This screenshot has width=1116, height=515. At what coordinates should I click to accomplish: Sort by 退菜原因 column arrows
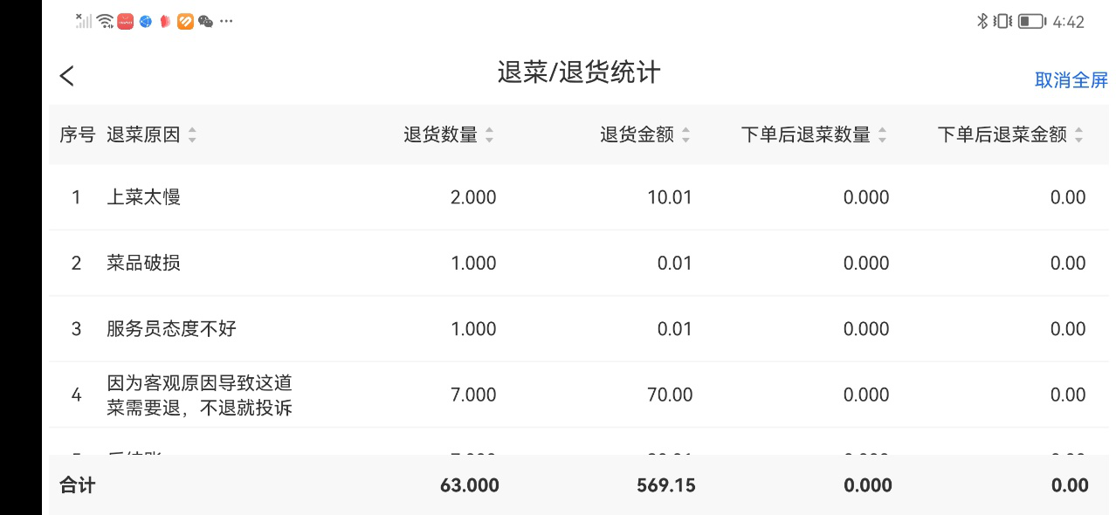point(192,135)
